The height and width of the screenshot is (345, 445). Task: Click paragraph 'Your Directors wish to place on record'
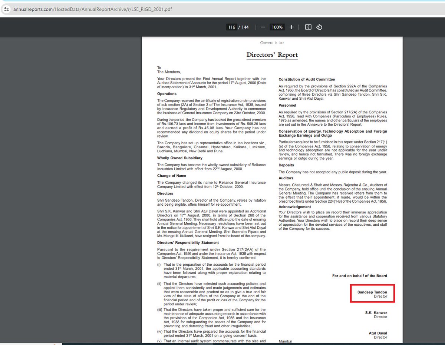(x=333, y=220)
